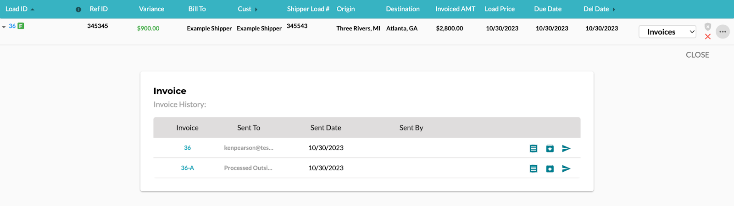Viewport: 734px width, 206px height.
Task: Select the Shipper Load number 345543
Action: (297, 26)
